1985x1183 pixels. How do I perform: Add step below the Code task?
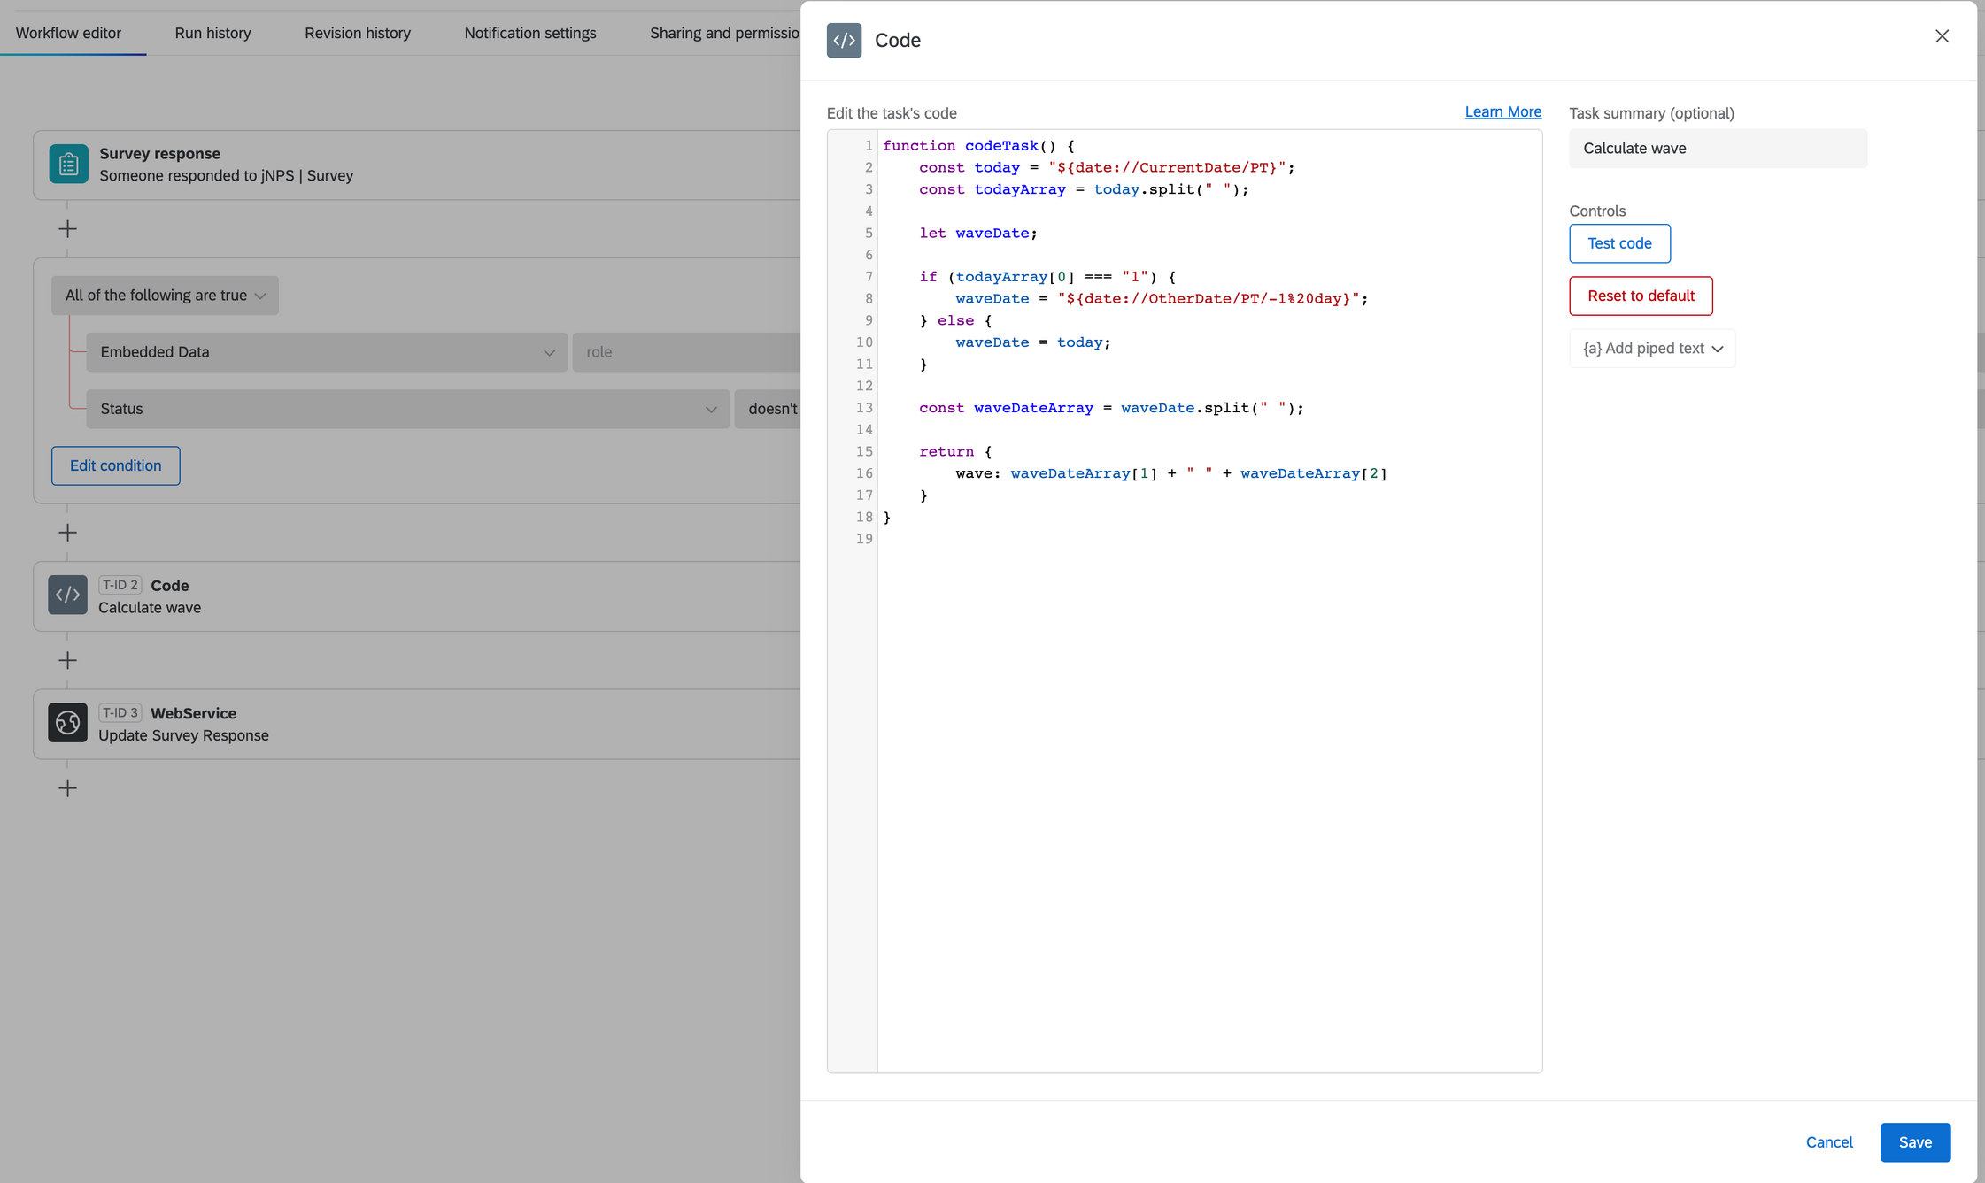[x=67, y=661]
